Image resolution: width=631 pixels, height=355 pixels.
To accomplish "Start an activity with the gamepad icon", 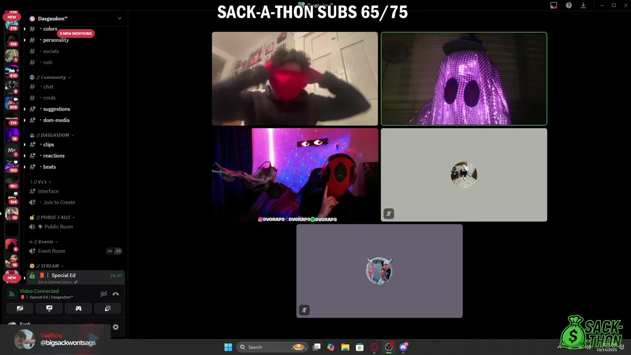I will pyautogui.click(x=78, y=308).
